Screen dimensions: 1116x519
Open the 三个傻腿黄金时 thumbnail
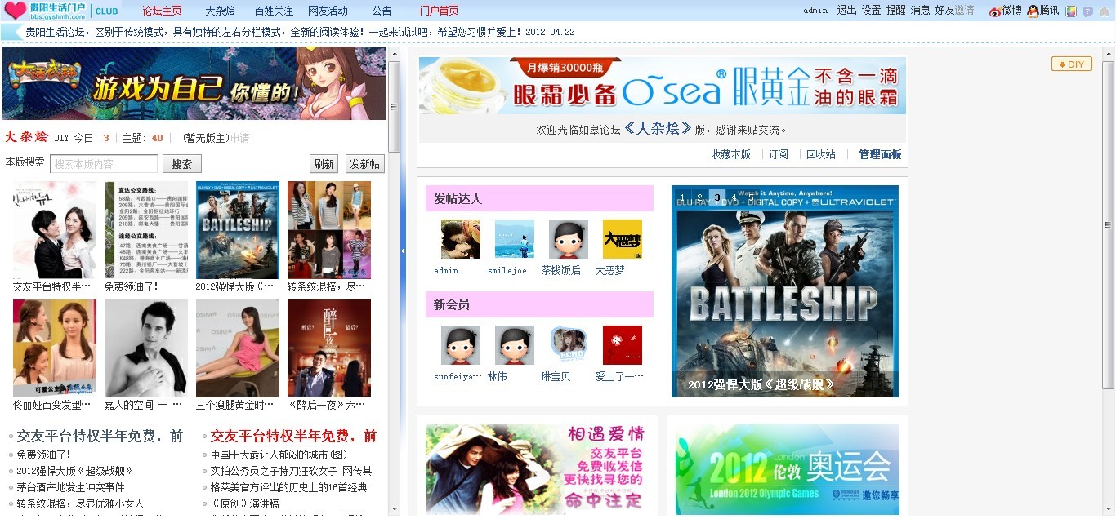[237, 348]
